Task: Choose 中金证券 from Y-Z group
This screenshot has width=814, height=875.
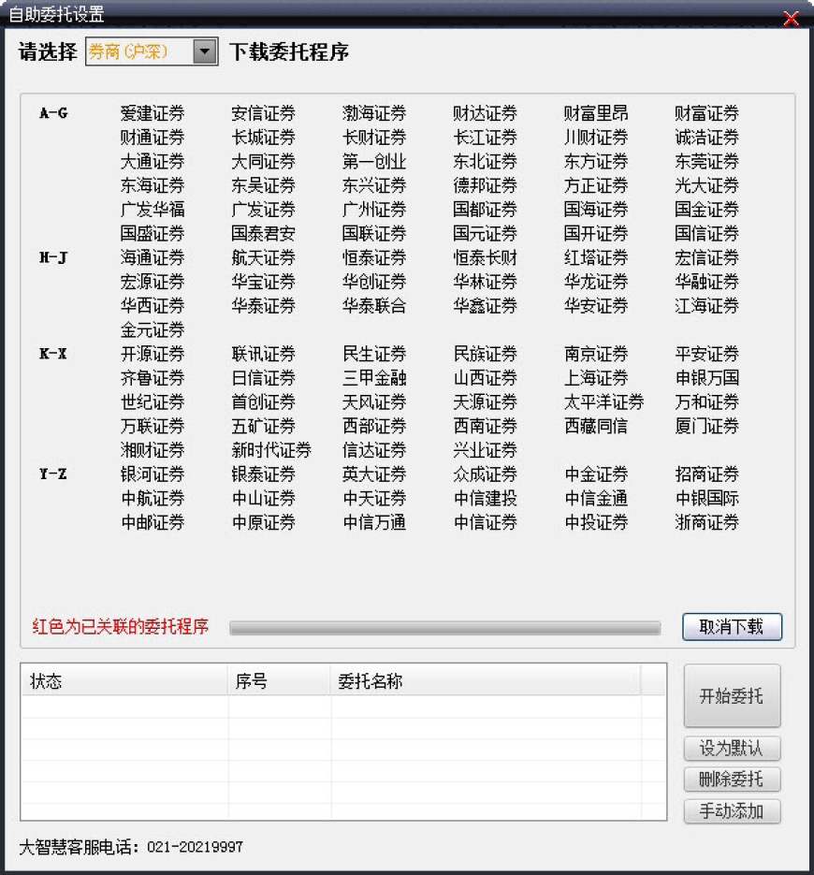Action: [x=595, y=474]
